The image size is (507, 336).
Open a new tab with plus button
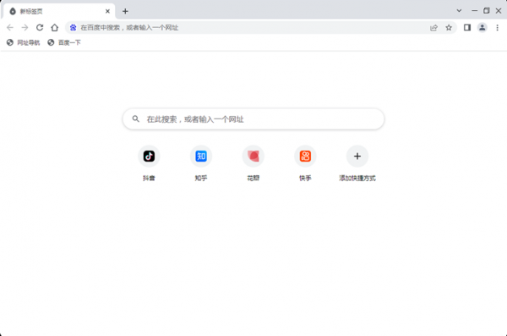[125, 11]
